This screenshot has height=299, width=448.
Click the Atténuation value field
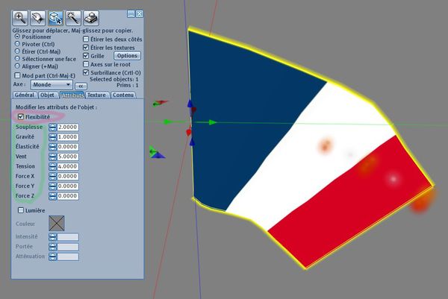coord(68,256)
